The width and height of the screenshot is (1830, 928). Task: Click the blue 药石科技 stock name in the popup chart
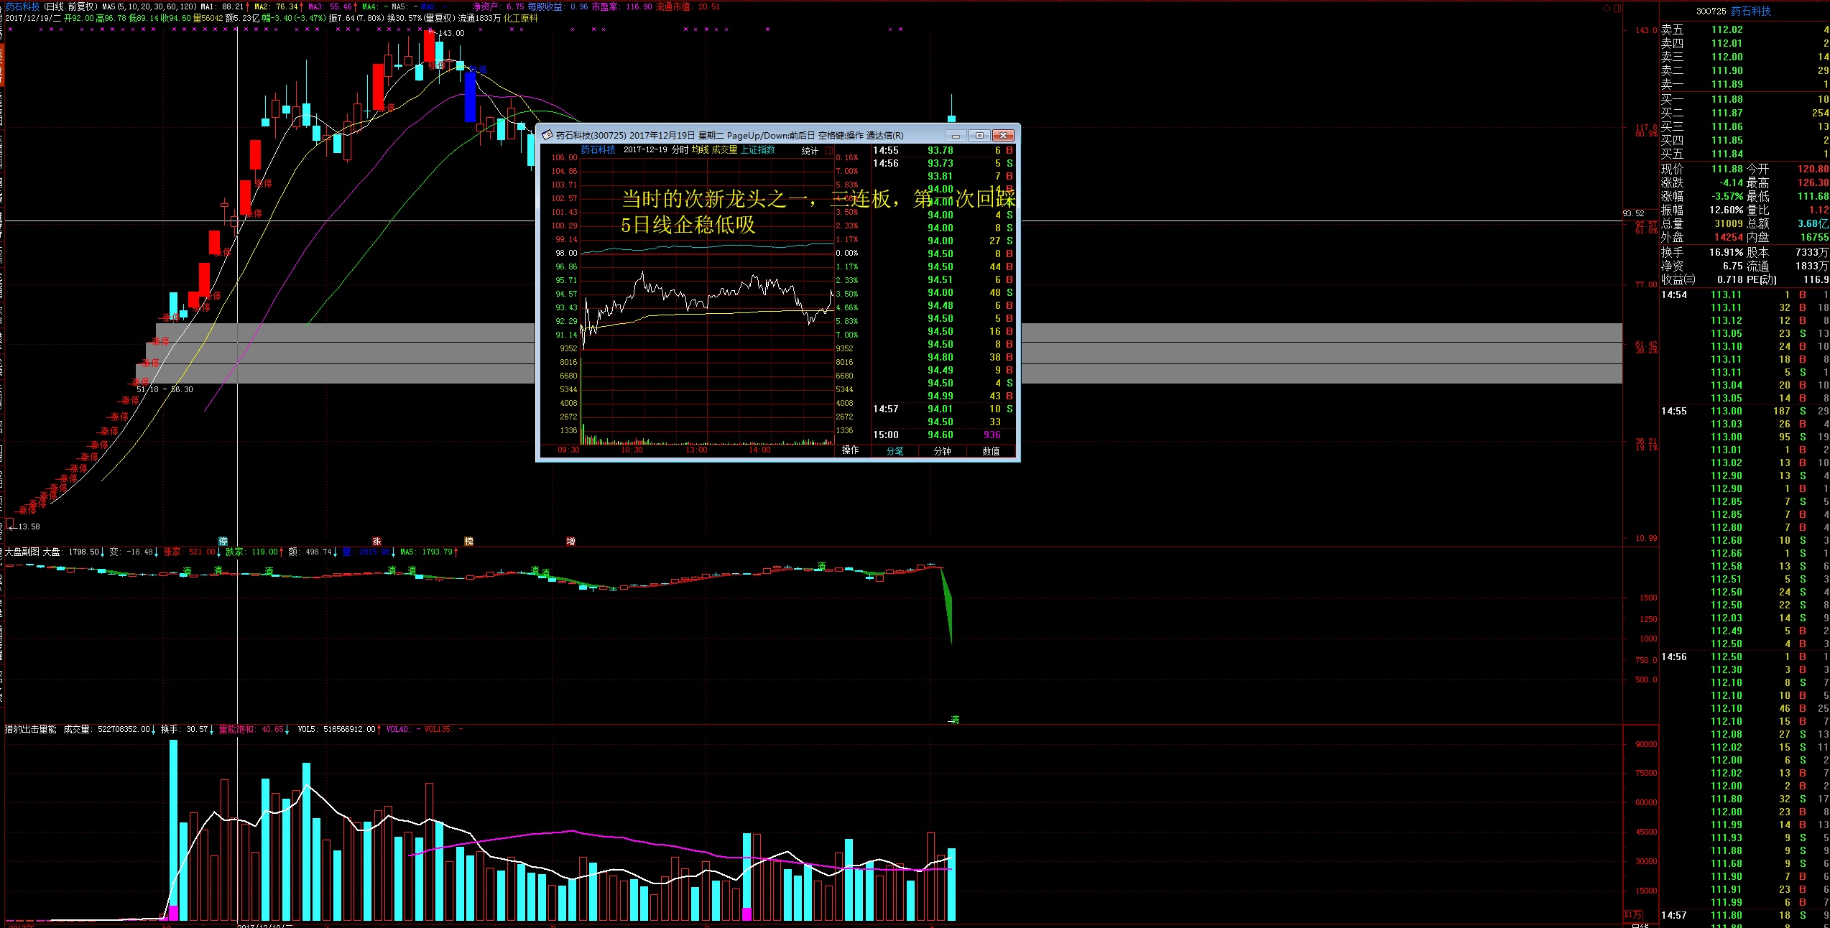click(x=598, y=149)
